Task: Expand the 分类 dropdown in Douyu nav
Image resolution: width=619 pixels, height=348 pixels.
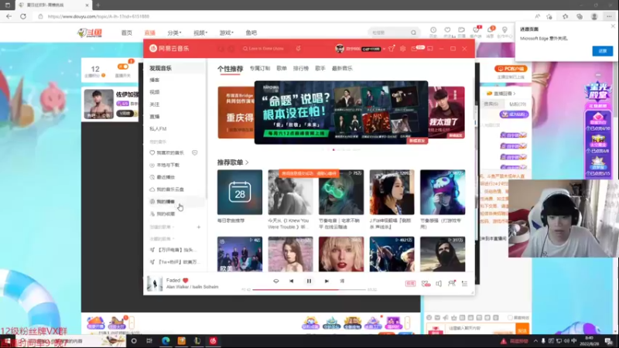Action: point(174,32)
